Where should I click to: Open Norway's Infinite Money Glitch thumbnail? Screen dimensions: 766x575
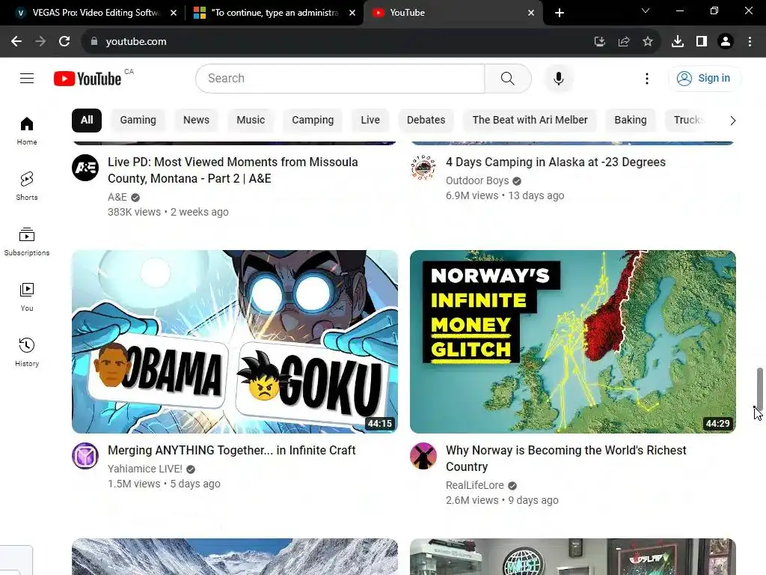click(572, 341)
